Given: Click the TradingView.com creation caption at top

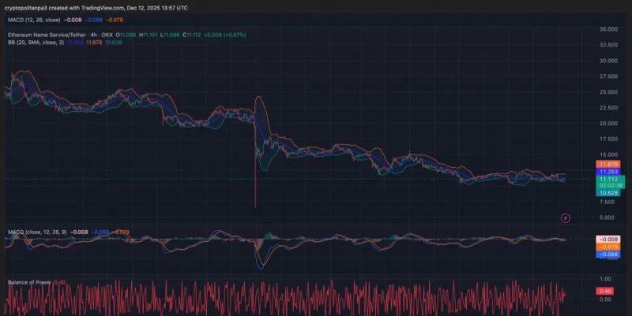Looking at the screenshot, I should pyautogui.click(x=96, y=8).
